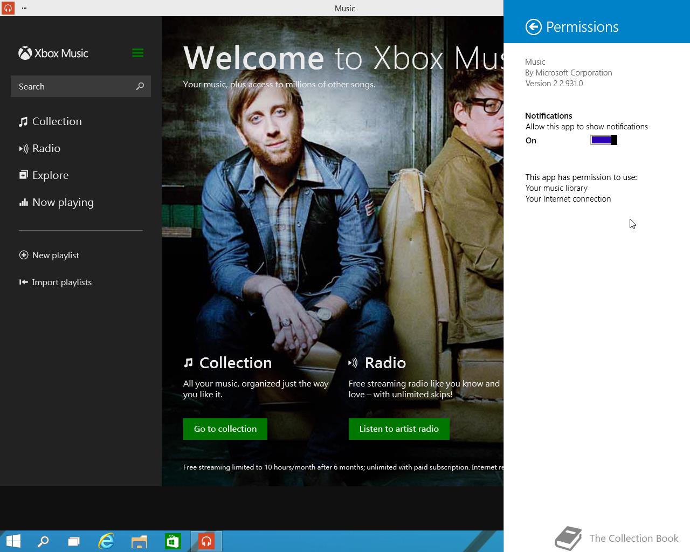Click the magnifier search icon
Viewport: 690px width, 552px height.
click(x=140, y=86)
